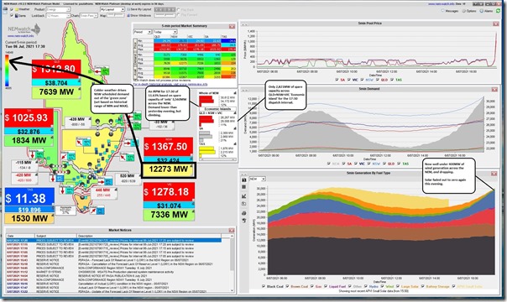Click the Subject column header in Market Notices
507x302 pixels.
[x=55, y=236]
